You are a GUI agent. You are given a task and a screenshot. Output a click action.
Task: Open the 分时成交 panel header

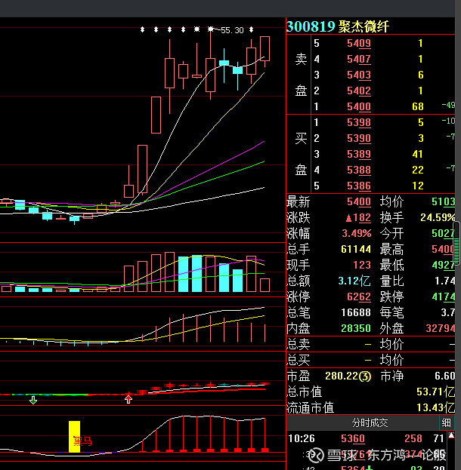click(370, 422)
